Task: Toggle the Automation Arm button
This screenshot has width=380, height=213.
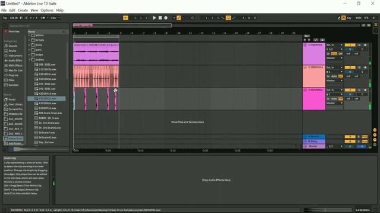Action: click(x=179, y=18)
